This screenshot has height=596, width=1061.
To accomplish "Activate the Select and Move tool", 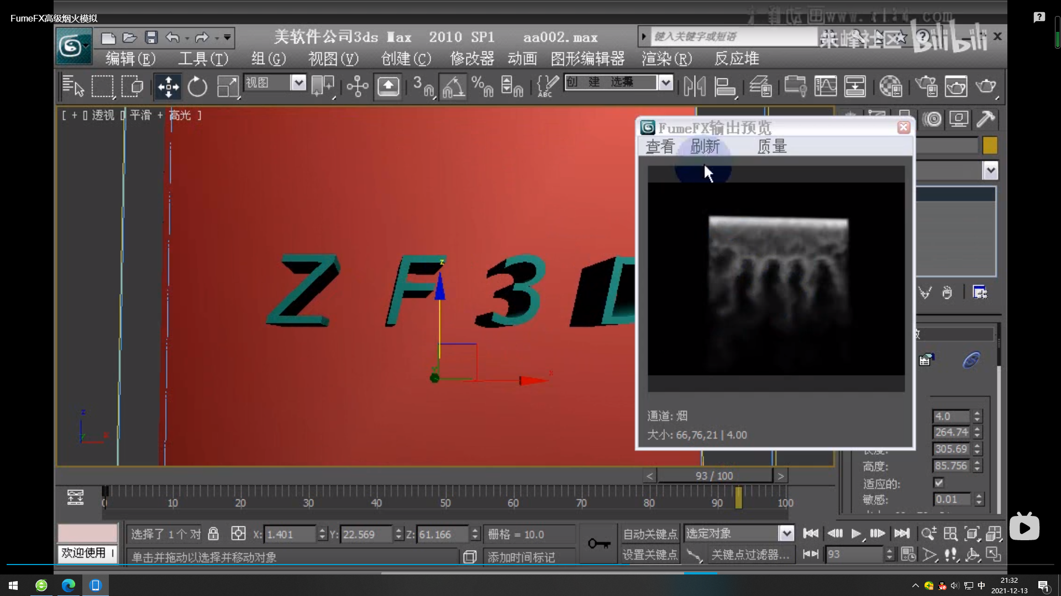I will pyautogui.click(x=168, y=87).
